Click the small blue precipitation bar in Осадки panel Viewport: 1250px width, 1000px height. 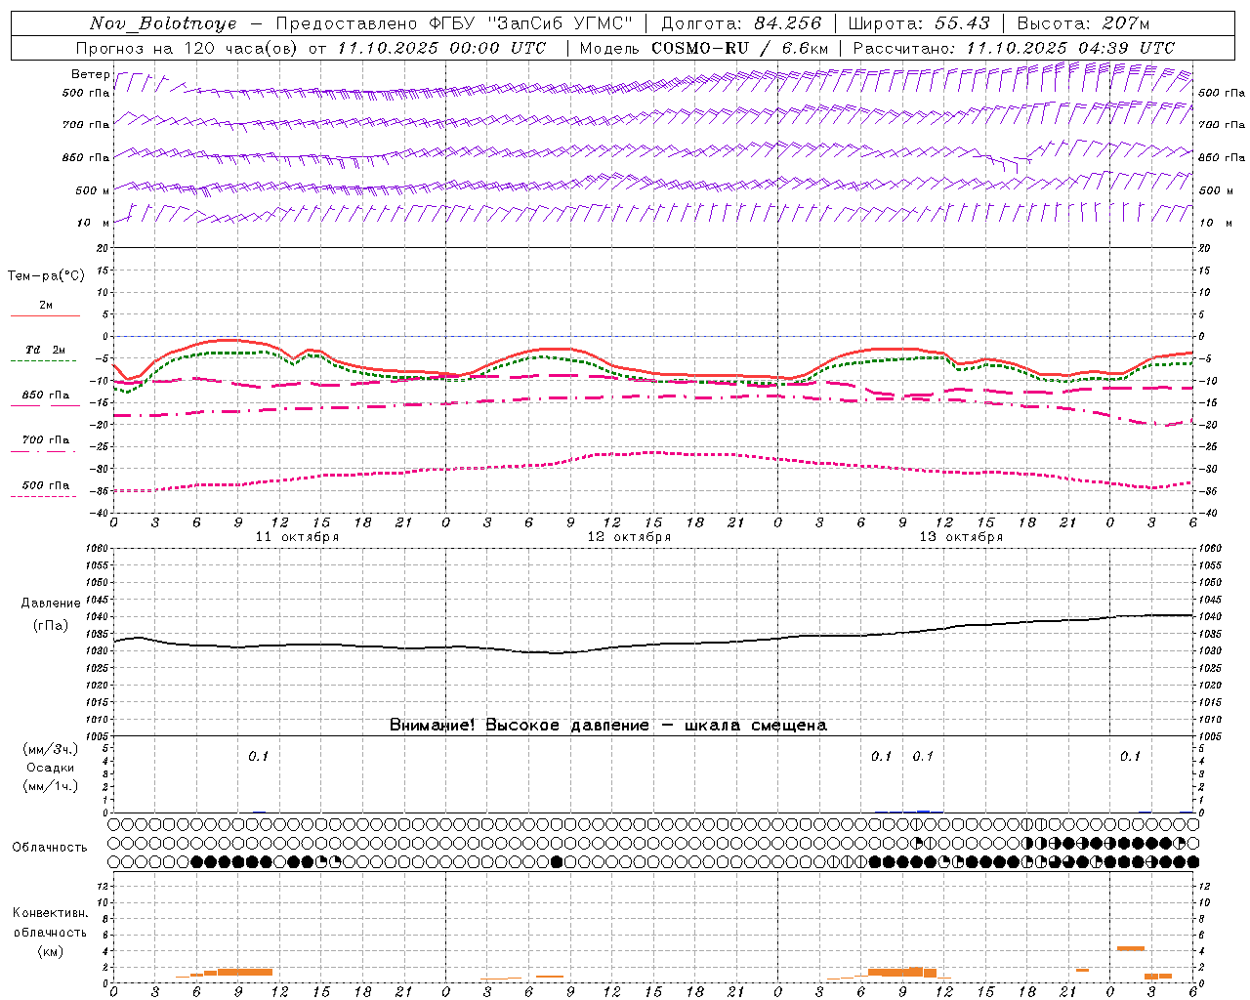pyautogui.click(x=923, y=812)
